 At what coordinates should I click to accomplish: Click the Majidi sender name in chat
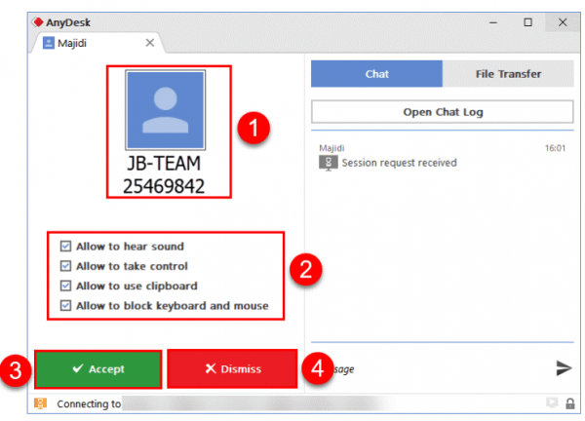tap(331, 148)
